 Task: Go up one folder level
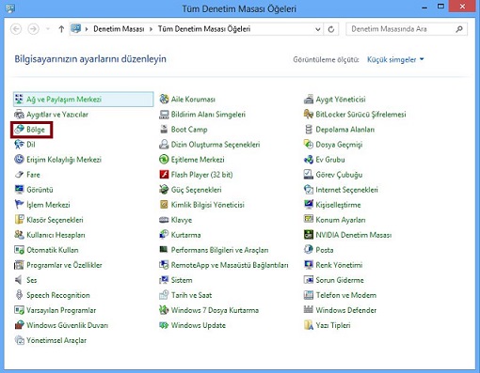61,29
